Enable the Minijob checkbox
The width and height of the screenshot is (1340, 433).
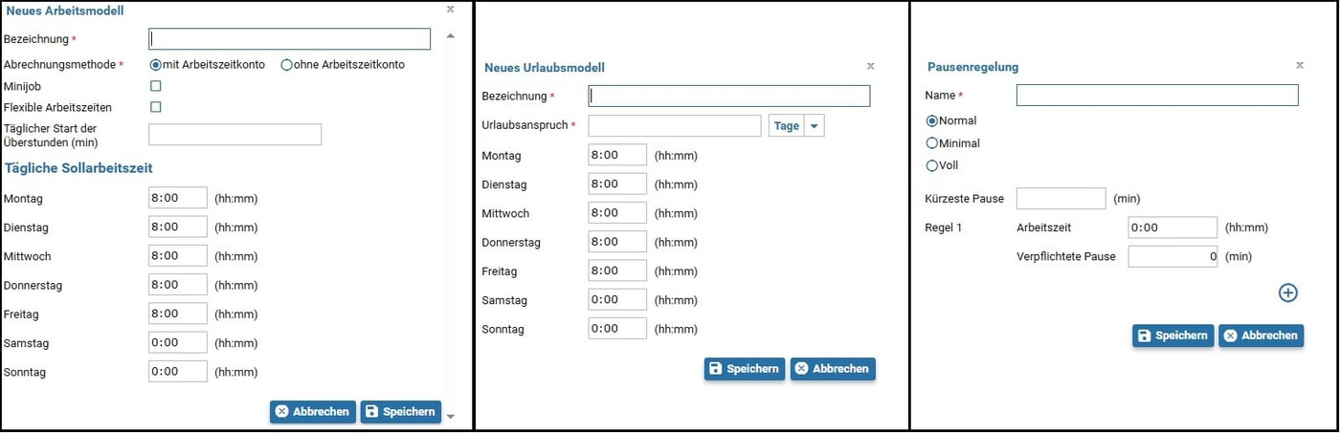click(x=156, y=86)
